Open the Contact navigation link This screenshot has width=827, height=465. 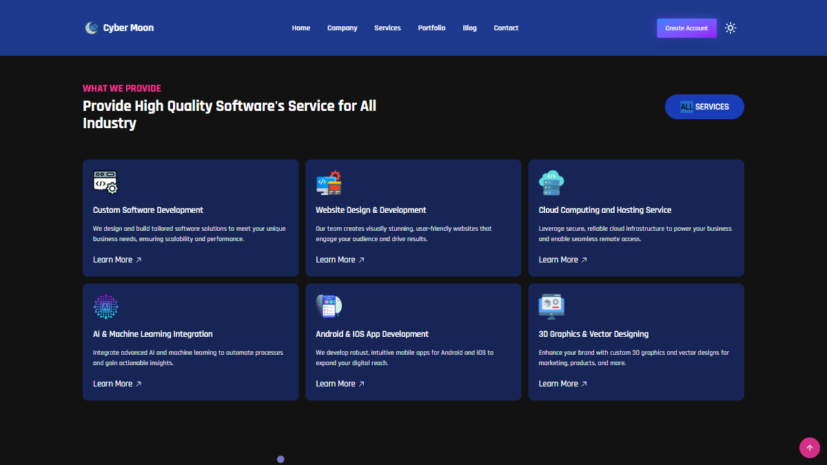[x=506, y=28]
